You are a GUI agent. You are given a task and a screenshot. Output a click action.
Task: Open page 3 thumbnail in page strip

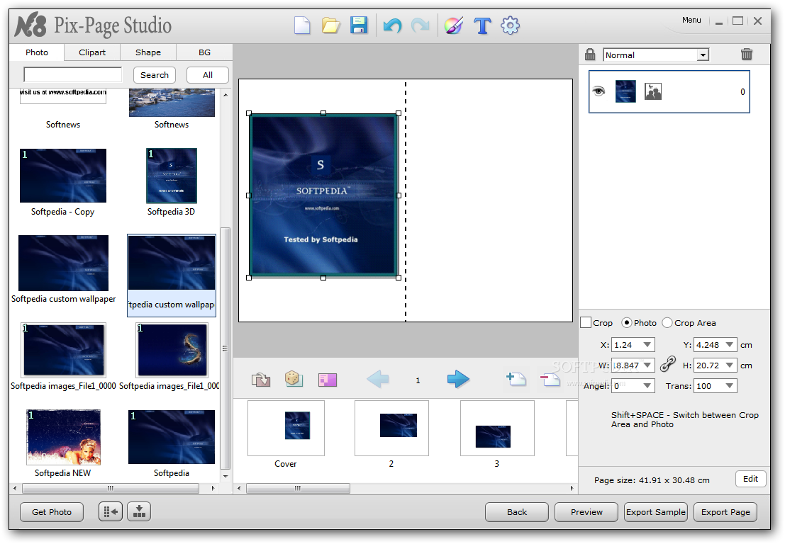click(x=497, y=428)
